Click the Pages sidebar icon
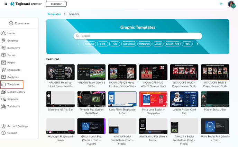238x147 pixels. click(x=3, y=62)
